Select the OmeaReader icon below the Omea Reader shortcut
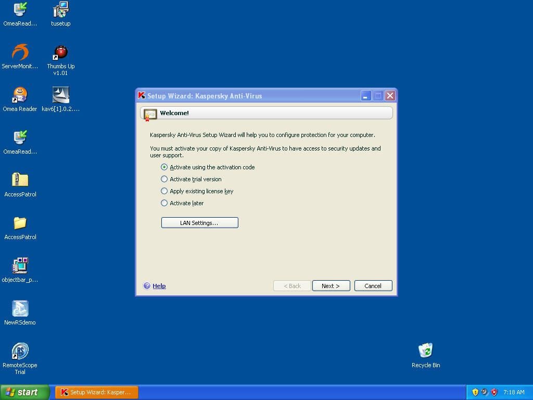The width and height of the screenshot is (533, 400). 20,137
